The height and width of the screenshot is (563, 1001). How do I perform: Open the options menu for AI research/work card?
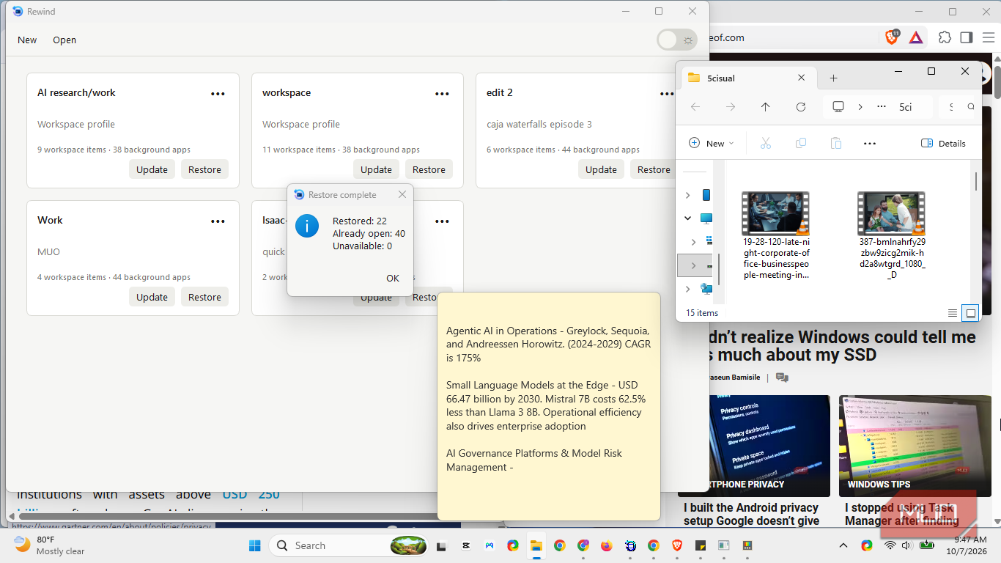pyautogui.click(x=218, y=94)
